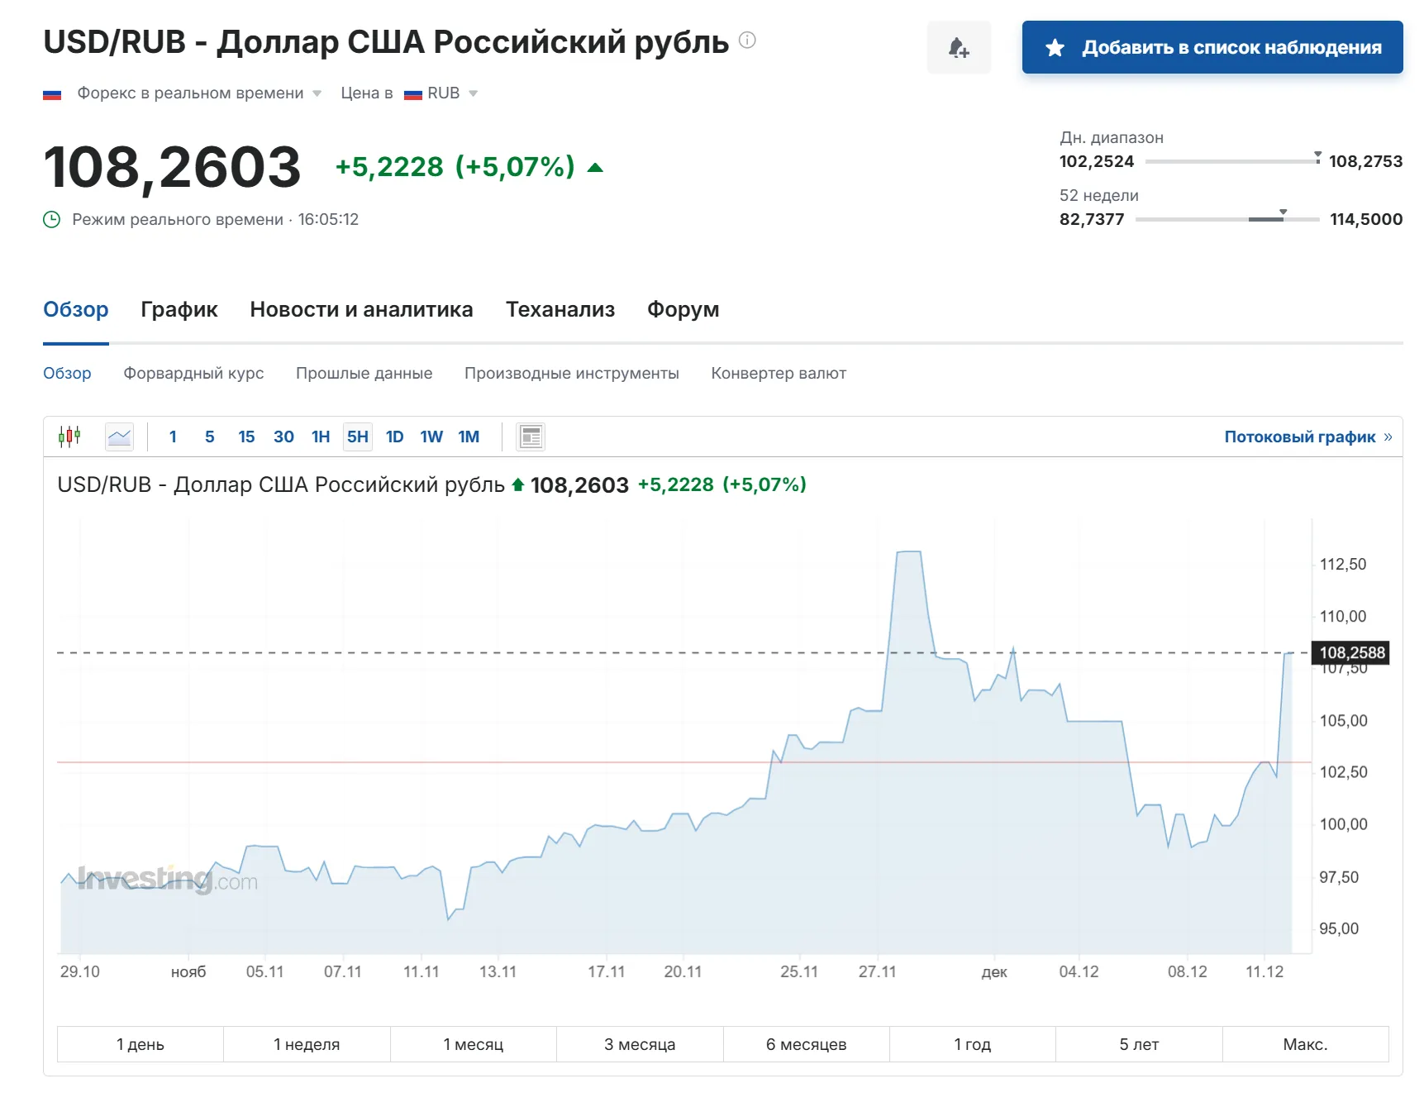
Task: Select the area chart type icon
Action: [120, 437]
